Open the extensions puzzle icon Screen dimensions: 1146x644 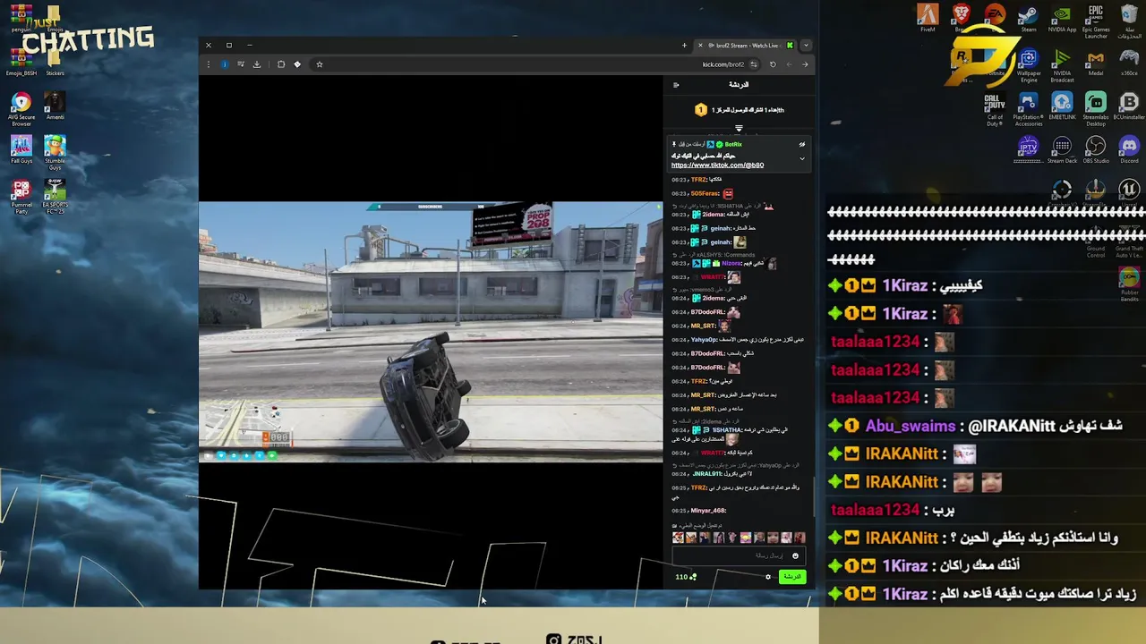(281, 64)
